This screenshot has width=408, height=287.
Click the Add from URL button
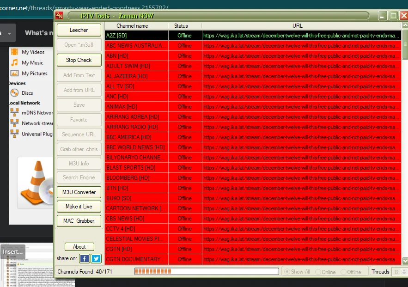coord(79,90)
